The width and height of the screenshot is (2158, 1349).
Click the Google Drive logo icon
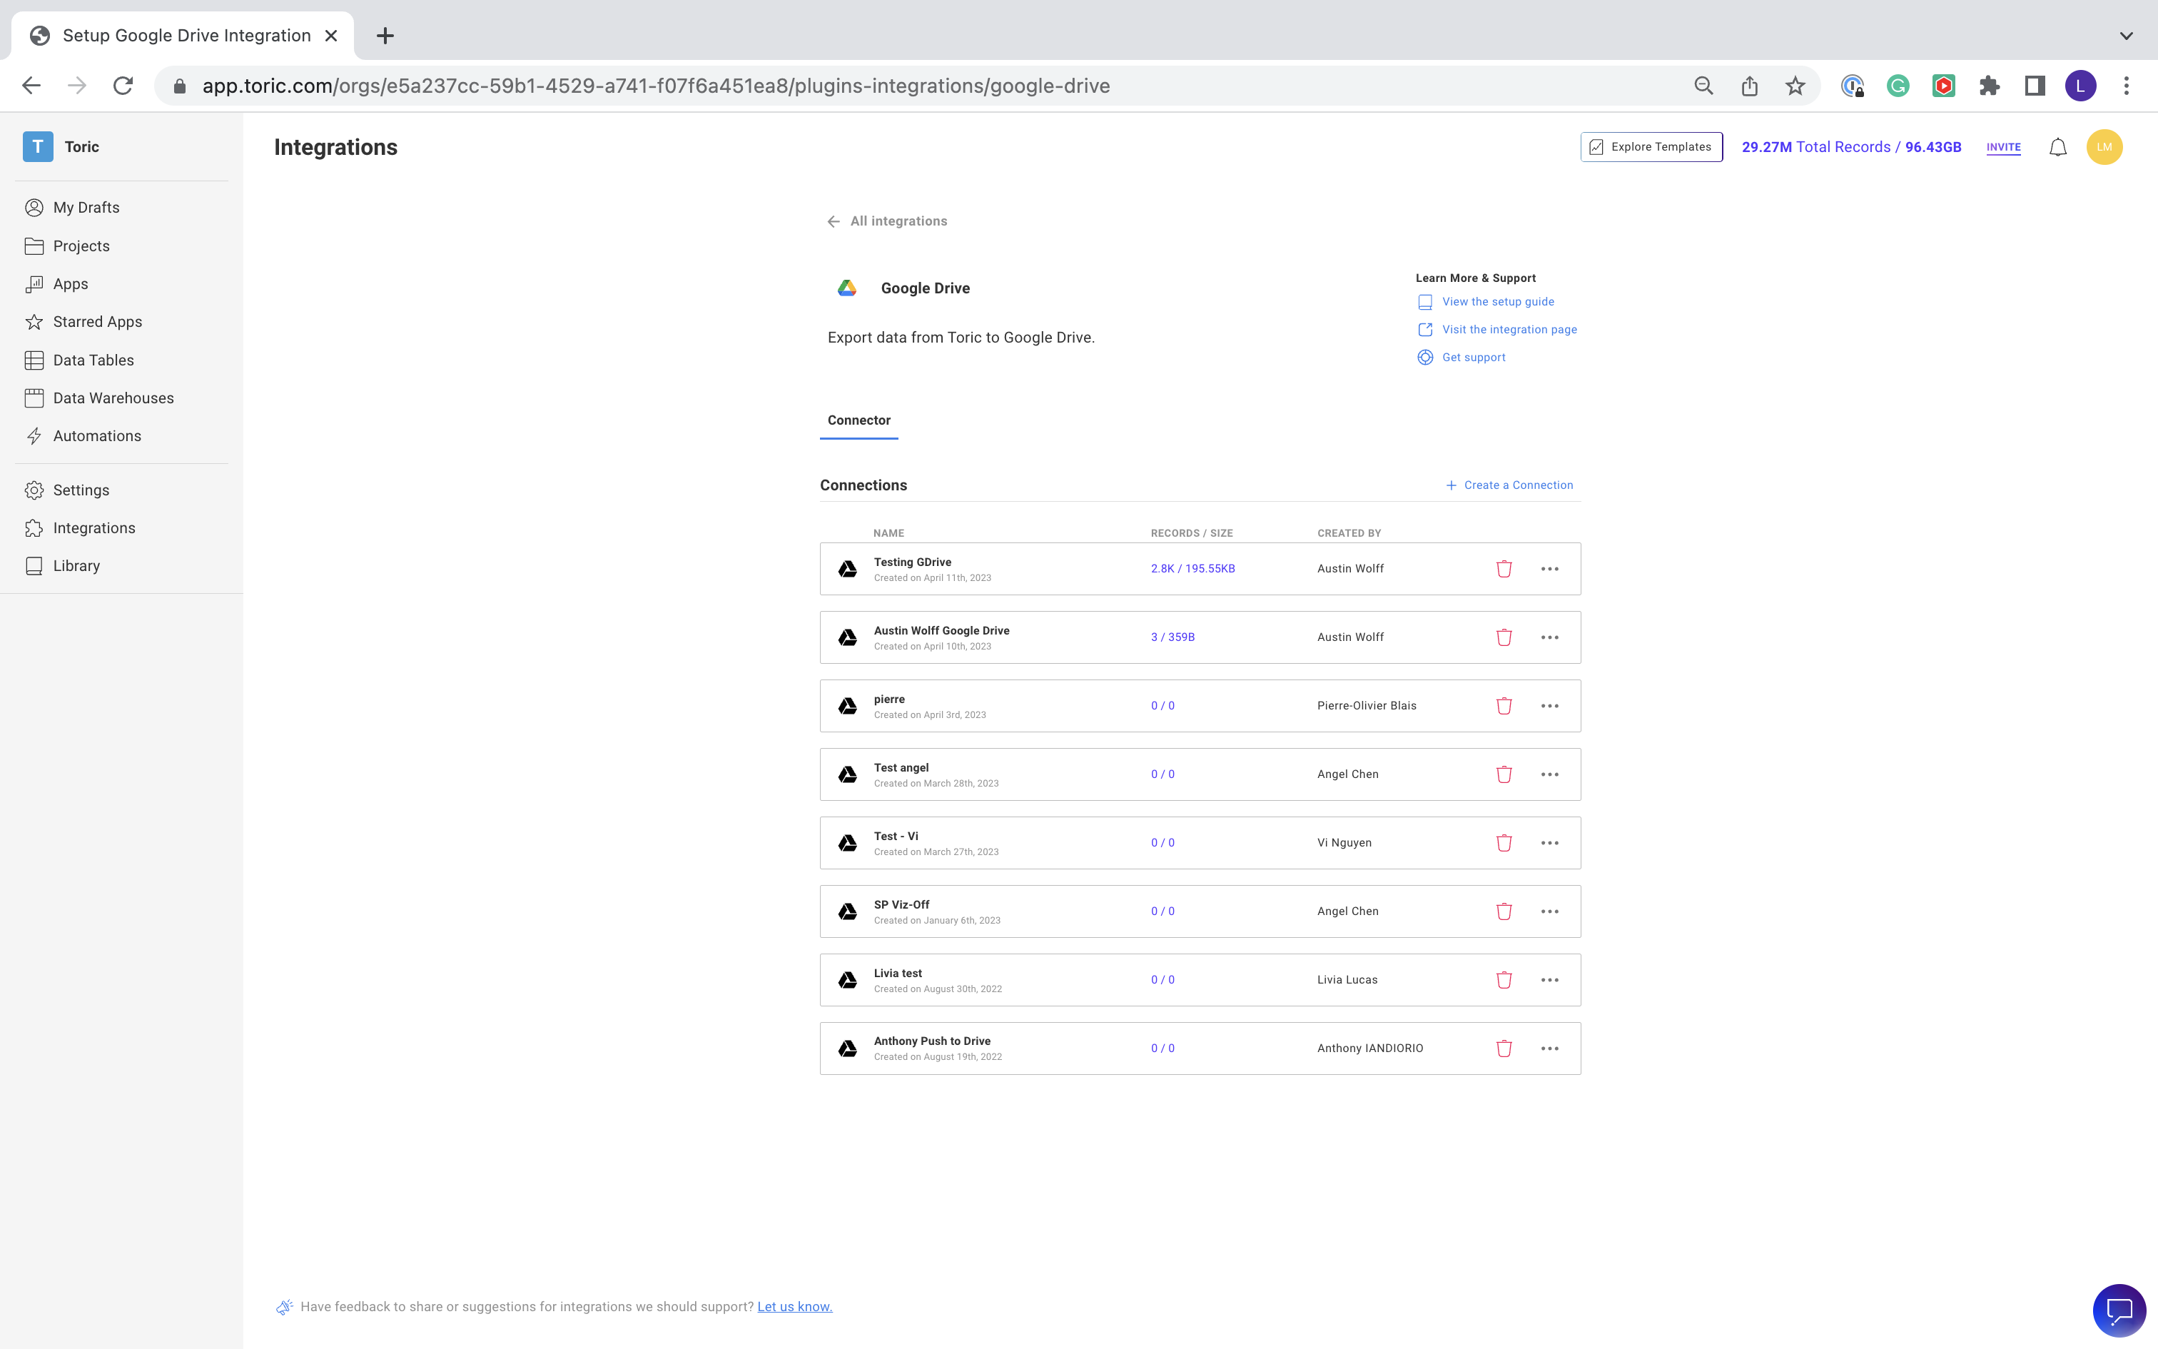pyautogui.click(x=846, y=288)
